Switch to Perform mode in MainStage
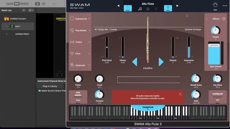Screen dimensions: 230x129 [x=24, y=4]
